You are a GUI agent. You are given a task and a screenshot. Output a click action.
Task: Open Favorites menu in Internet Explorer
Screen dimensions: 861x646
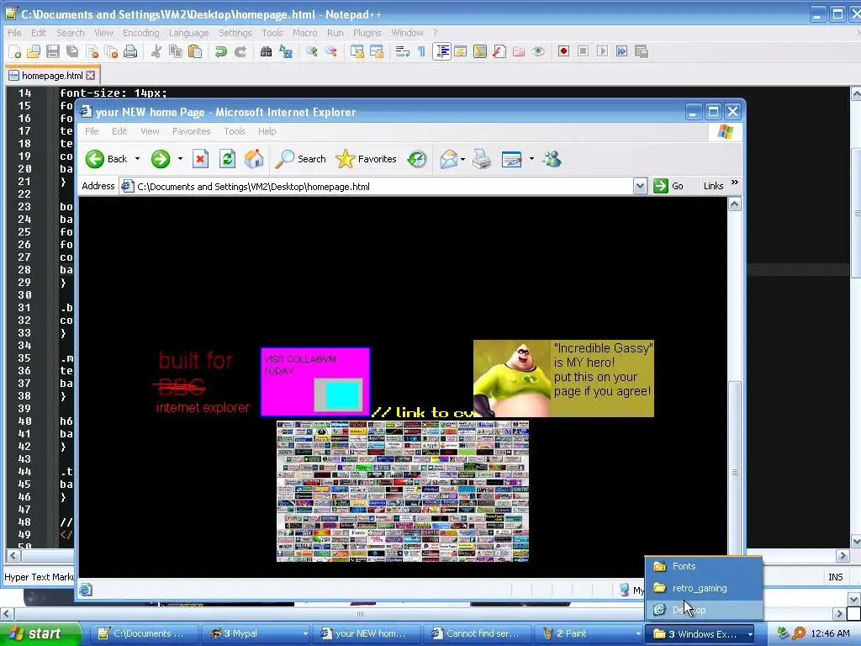coord(191,131)
